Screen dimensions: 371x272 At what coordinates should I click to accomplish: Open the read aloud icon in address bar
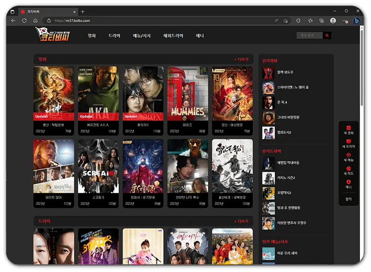click(276, 21)
